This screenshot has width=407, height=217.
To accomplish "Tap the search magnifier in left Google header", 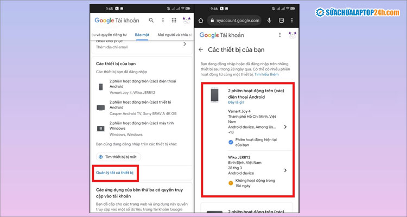I will pos(151,21).
